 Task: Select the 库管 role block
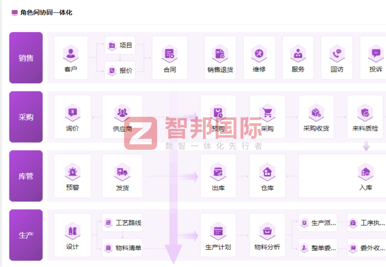click(26, 176)
